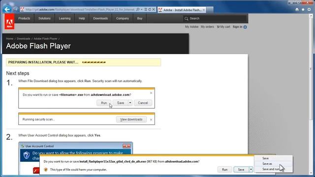Open the Company menu
315x177 pixels.
tap(123, 18)
